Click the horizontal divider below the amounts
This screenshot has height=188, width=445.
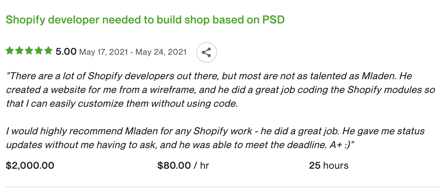(x=223, y=187)
